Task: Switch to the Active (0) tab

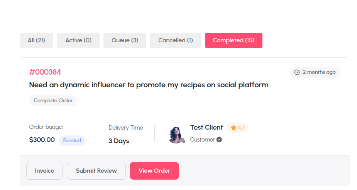Action: point(78,40)
